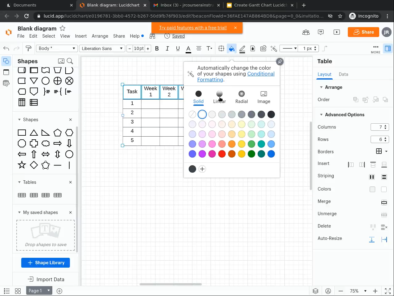Viewport: 394px width, 296px height.
Task: Click the Shape Library button
Action: (x=46, y=263)
